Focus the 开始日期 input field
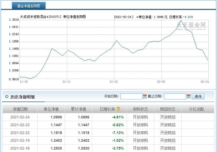The height and width of the screenshot is (152, 217). pyautogui.click(x=131, y=96)
